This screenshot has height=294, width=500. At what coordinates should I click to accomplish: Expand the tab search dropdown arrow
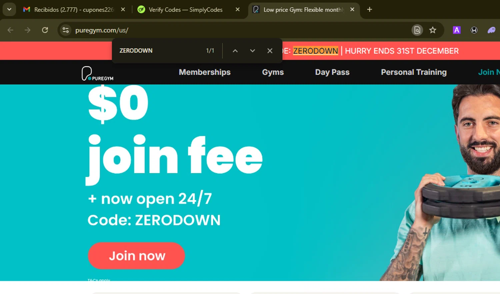tap(9, 10)
